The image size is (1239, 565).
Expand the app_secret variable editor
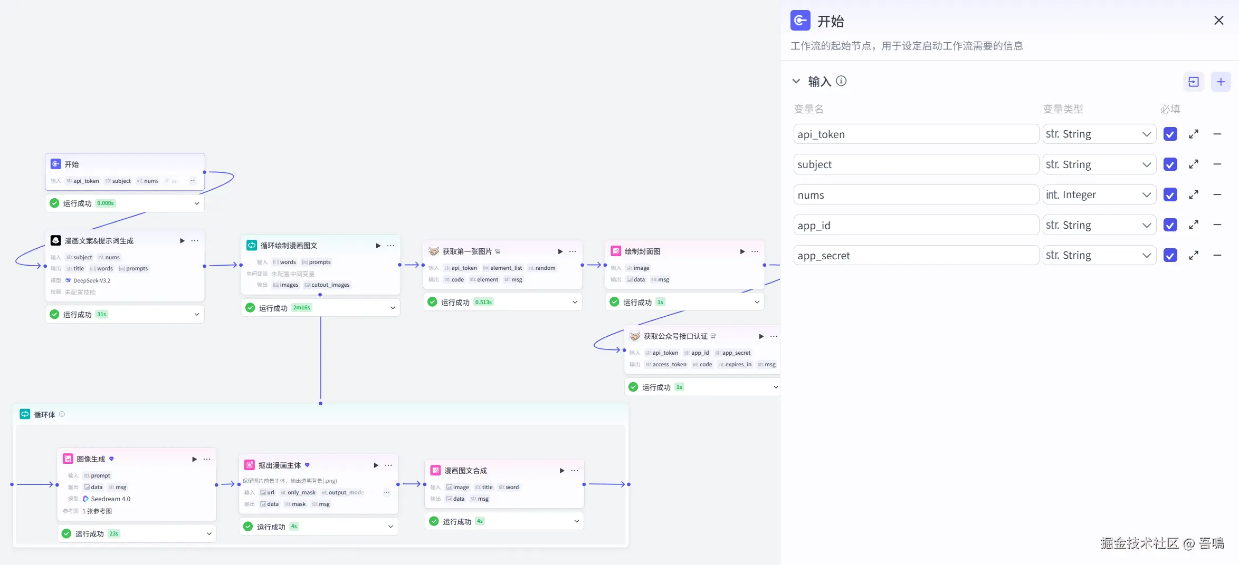pyautogui.click(x=1194, y=256)
